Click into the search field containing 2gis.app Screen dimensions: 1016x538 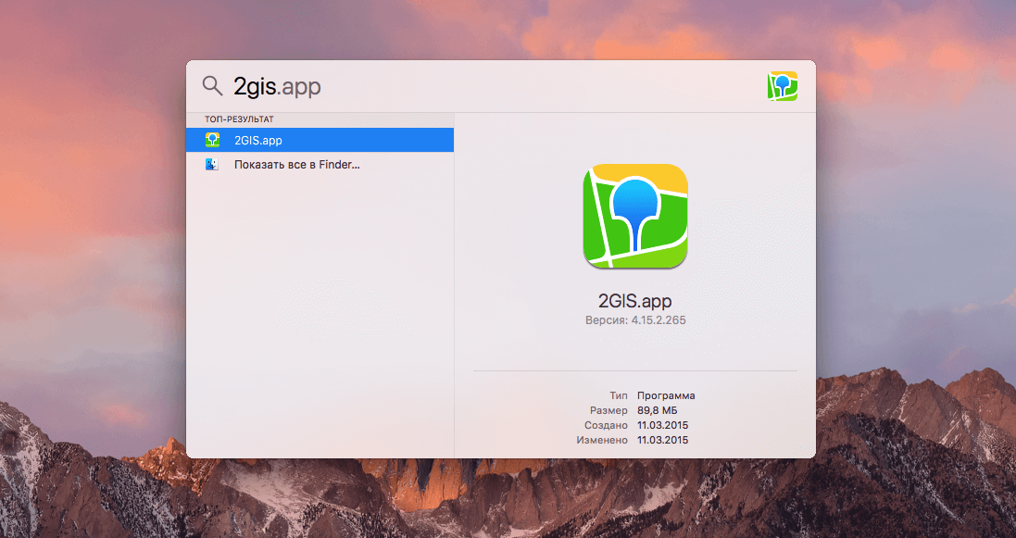tap(463, 86)
